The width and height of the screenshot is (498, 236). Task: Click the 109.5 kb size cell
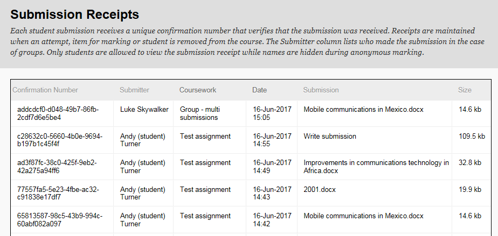(x=472, y=137)
